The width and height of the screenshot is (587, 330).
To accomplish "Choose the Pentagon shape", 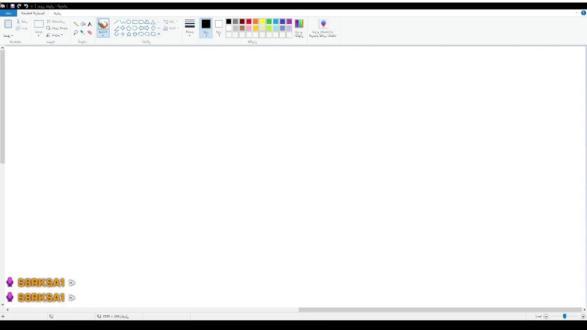I will point(128,28).
